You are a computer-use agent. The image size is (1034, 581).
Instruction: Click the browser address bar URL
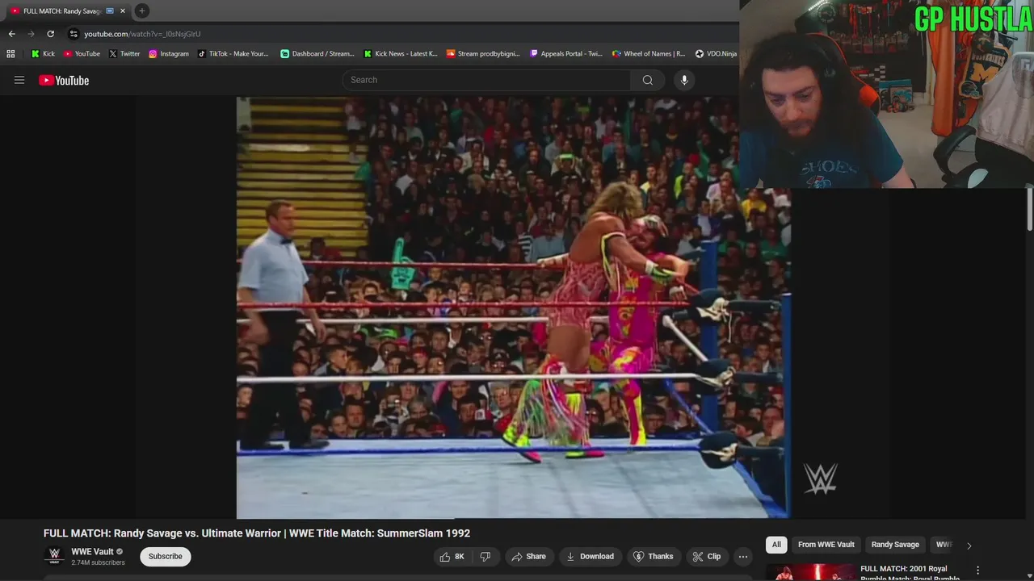[142, 34]
